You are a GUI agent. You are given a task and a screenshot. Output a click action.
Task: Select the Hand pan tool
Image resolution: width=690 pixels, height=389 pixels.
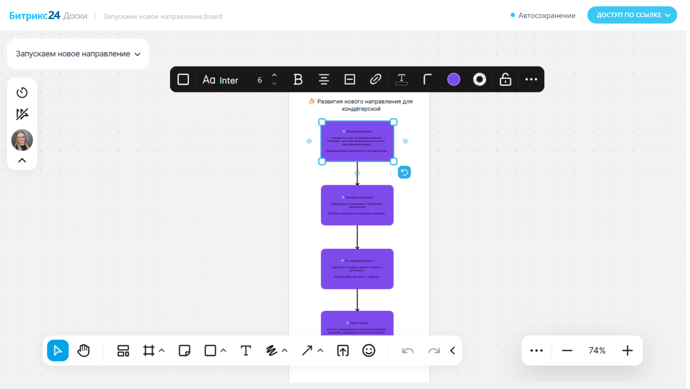[83, 350]
